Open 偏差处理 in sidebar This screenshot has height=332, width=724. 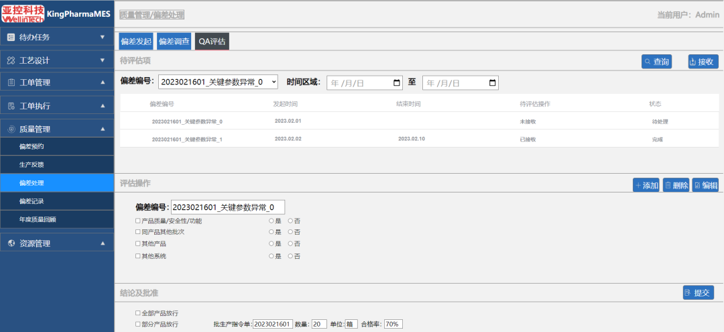(57, 183)
